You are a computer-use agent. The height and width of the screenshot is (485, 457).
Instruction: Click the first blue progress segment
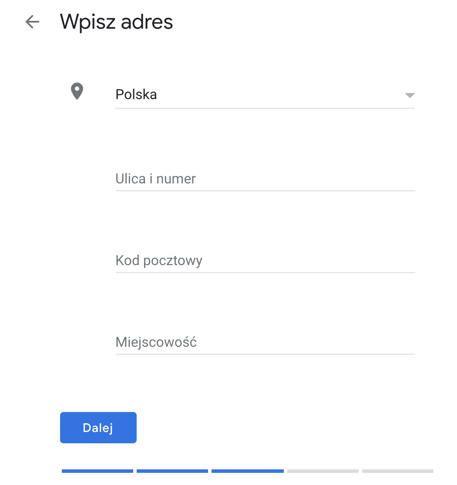tap(97, 471)
